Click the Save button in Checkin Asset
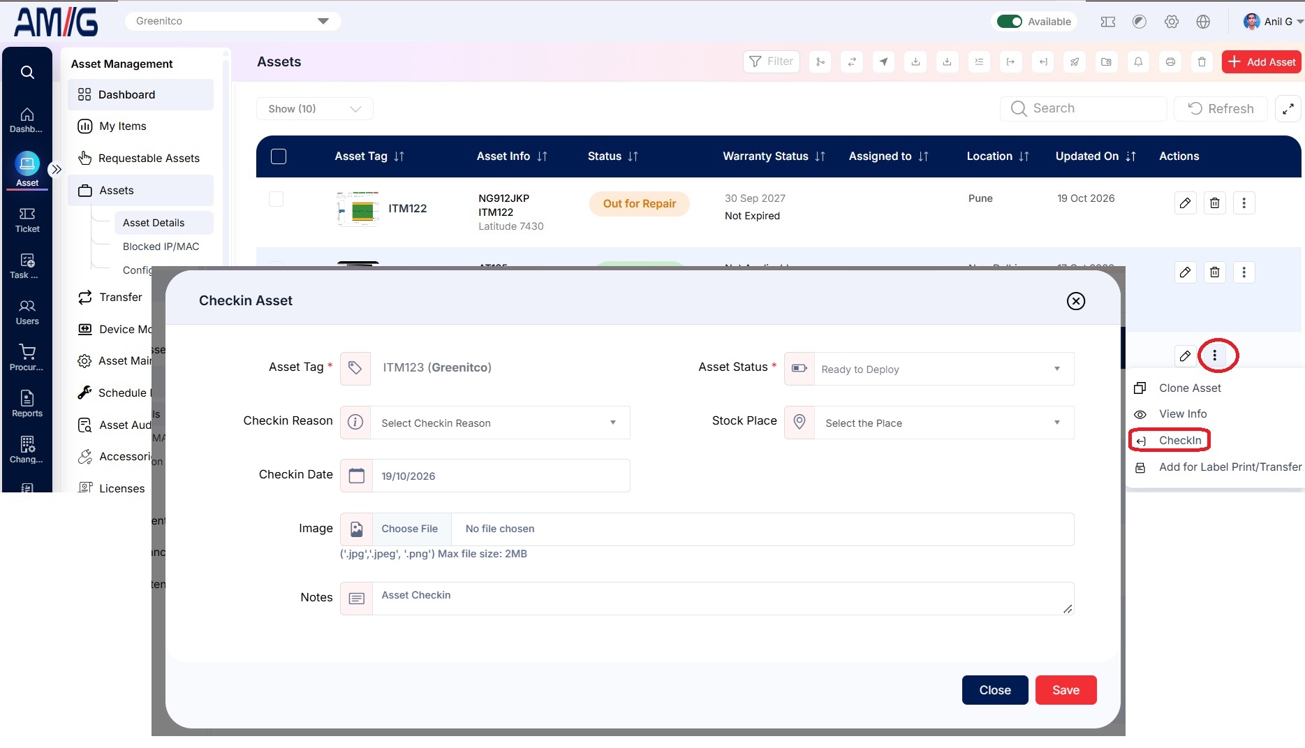Viewport: 1305px width, 748px height. (x=1066, y=690)
